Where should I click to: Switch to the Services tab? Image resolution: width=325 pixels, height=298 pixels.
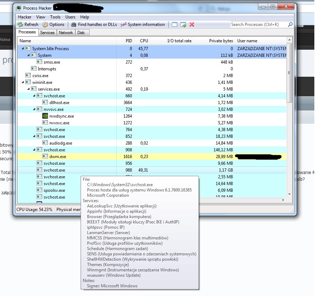[x=47, y=33]
